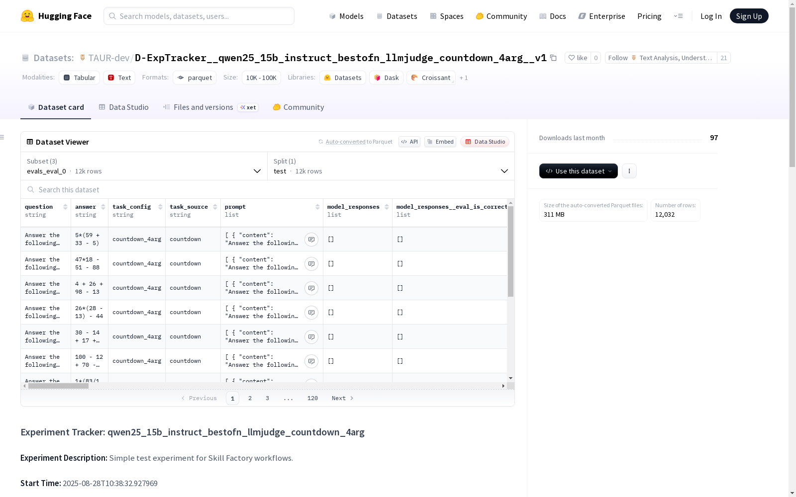Click the Embed button
The image size is (796, 497).
click(440, 142)
